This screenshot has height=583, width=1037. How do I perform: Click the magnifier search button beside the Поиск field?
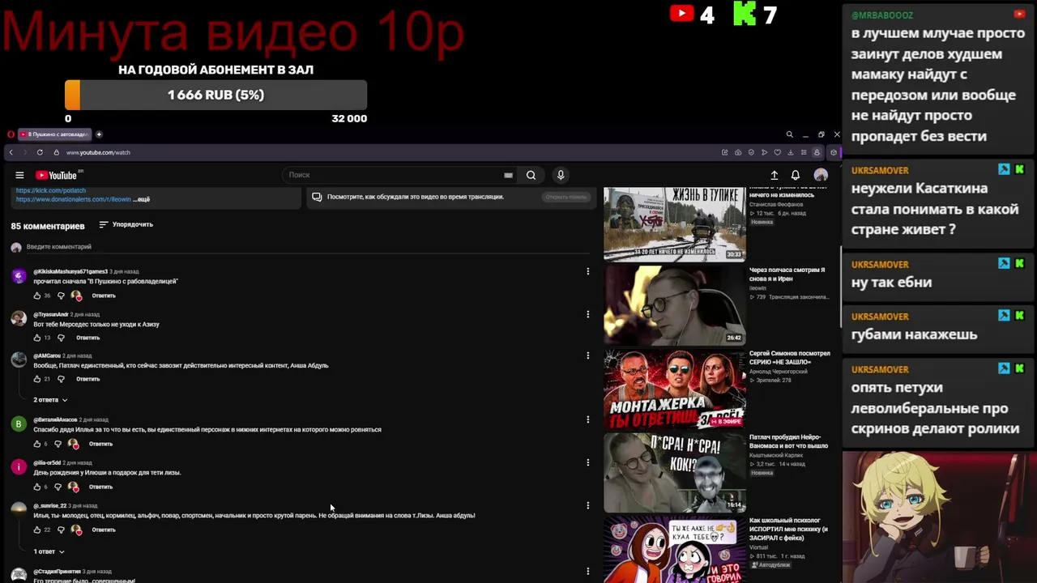[x=531, y=175]
